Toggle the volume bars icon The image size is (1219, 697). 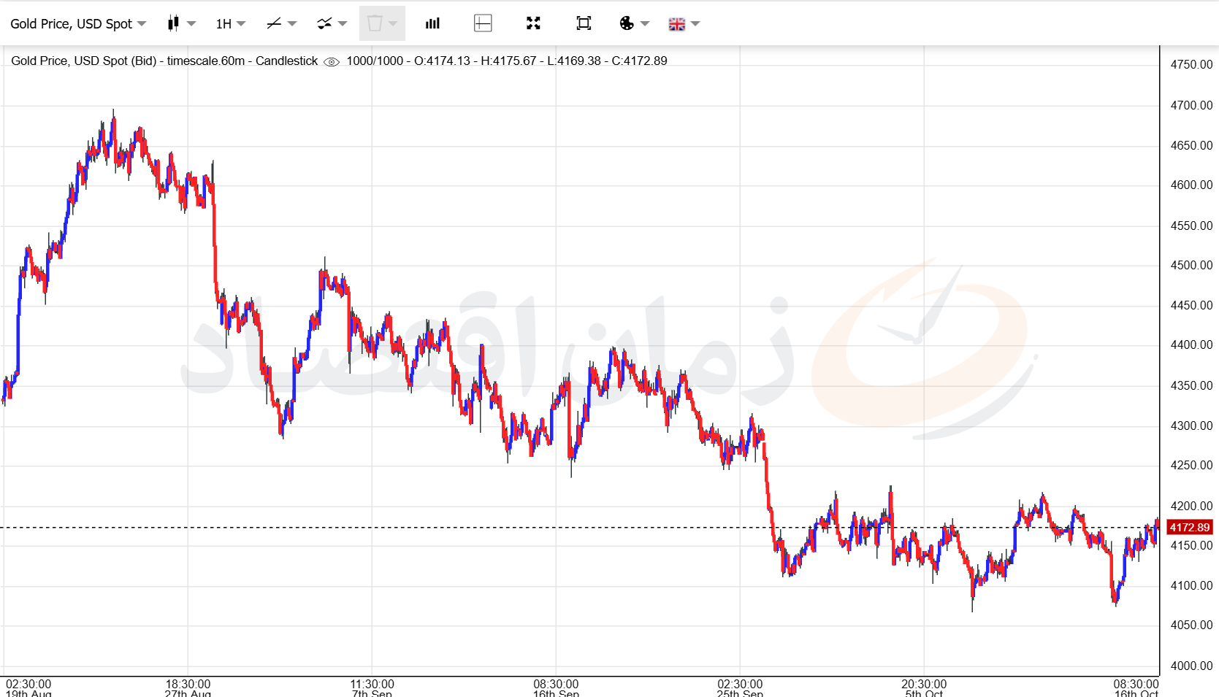click(432, 23)
